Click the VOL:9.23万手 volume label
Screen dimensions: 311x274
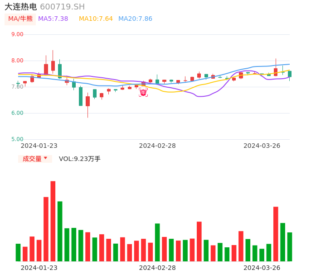80,159
